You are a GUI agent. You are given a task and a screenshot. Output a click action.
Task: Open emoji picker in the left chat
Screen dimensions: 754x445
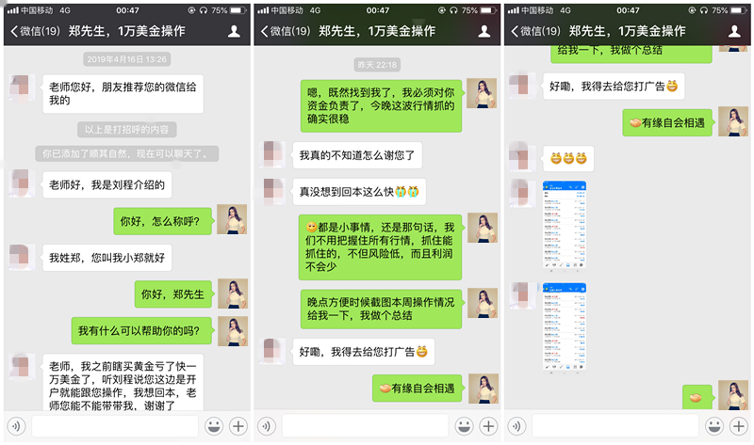[213, 426]
